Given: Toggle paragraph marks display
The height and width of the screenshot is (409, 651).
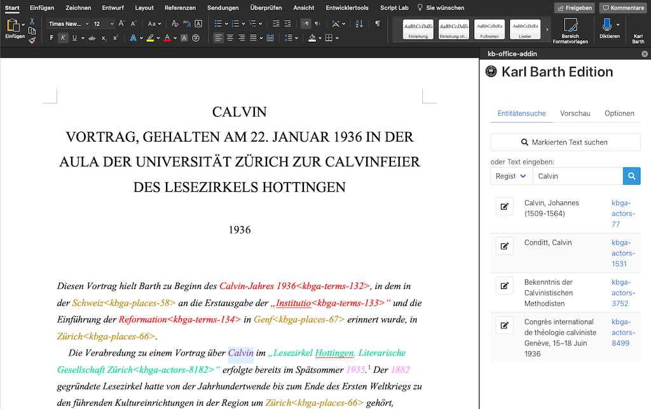Looking at the screenshot, I should tap(378, 23).
